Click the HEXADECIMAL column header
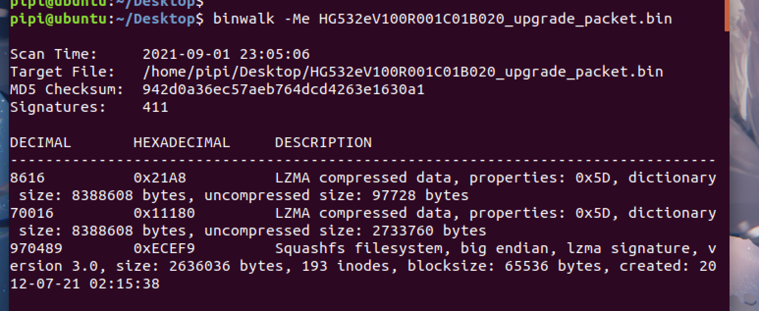The image size is (759, 311). 182,142
